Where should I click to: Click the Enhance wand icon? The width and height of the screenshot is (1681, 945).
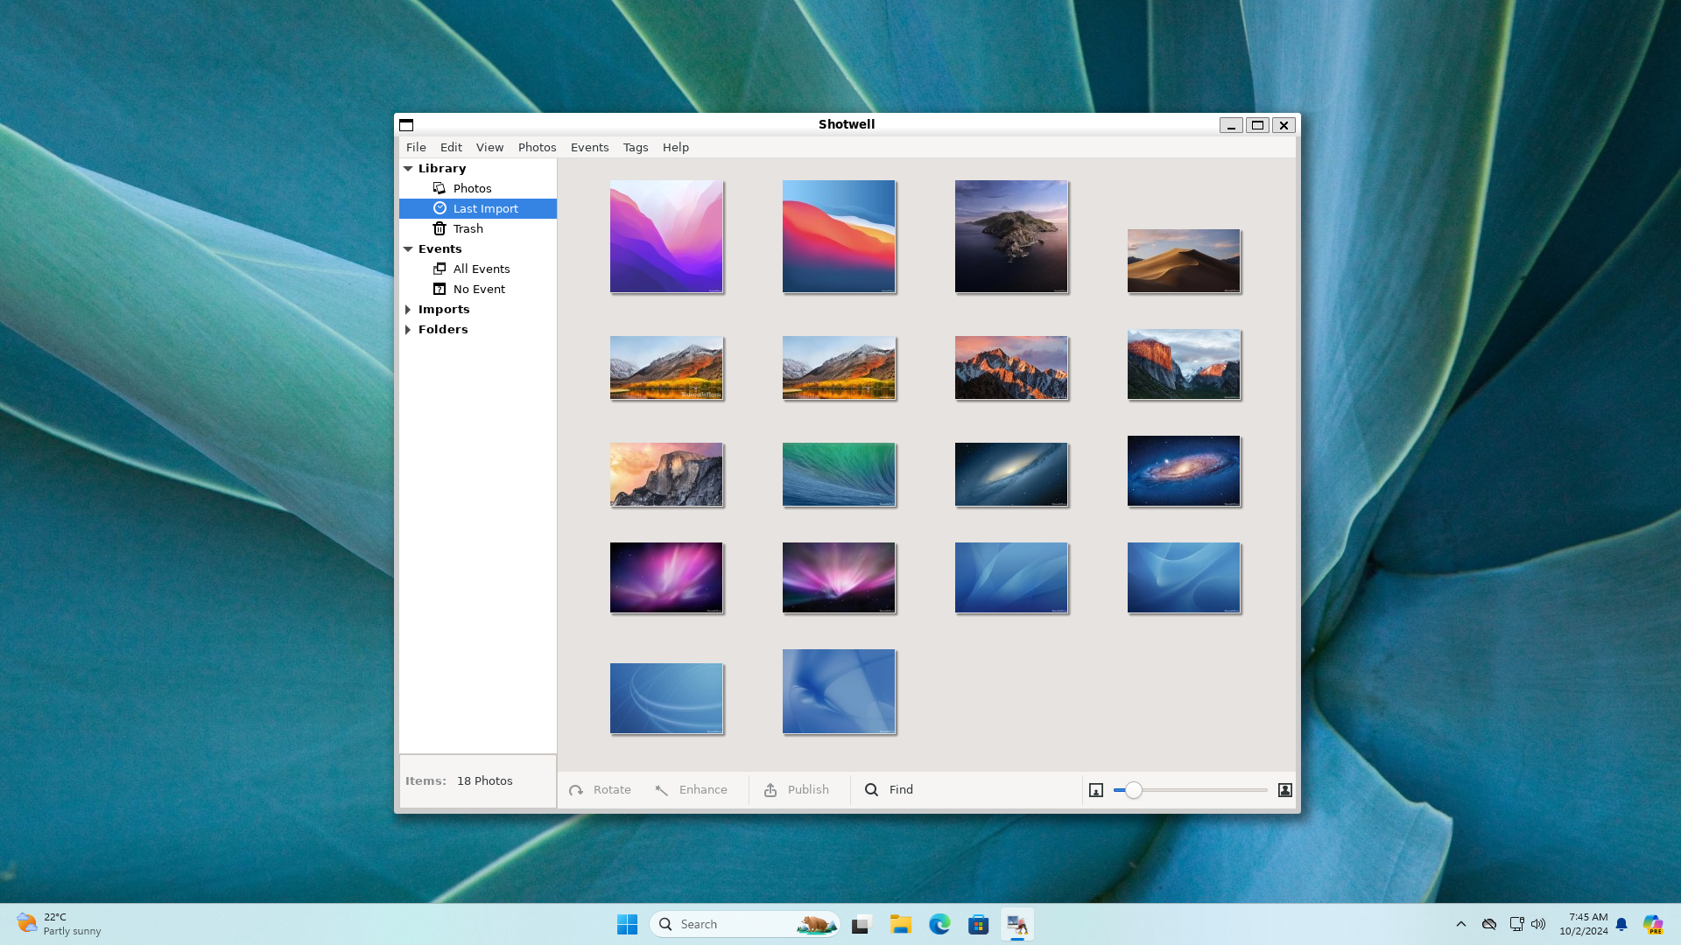(x=662, y=790)
